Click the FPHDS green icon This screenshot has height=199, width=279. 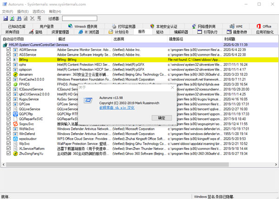tap(15, 84)
